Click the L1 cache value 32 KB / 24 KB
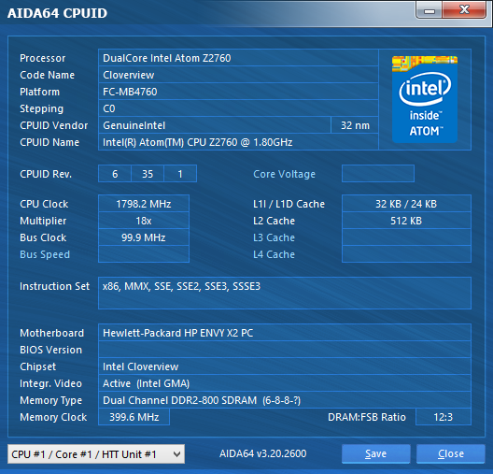Viewport: 493px width, 474px height. (x=406, y=204)
